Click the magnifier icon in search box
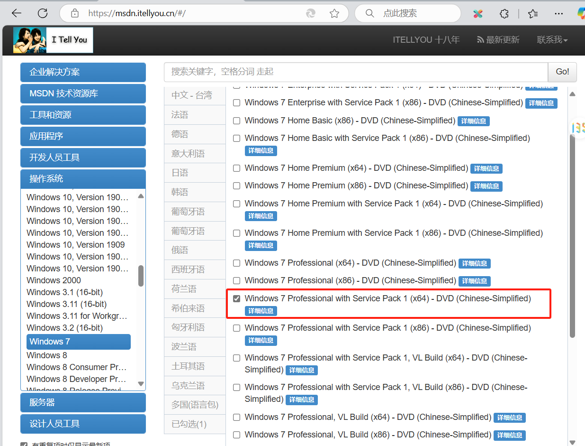585x446 pixels. click(x=370, y=13)
